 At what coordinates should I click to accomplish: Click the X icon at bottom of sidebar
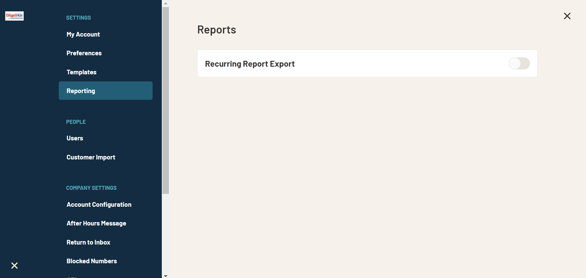(x=14, y=265)
